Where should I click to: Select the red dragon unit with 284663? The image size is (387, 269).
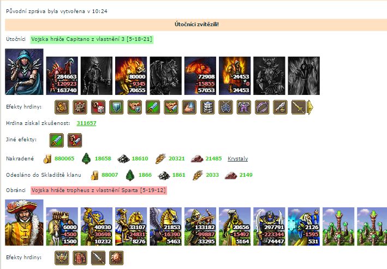pyautogui.click(x=62, y=76)
